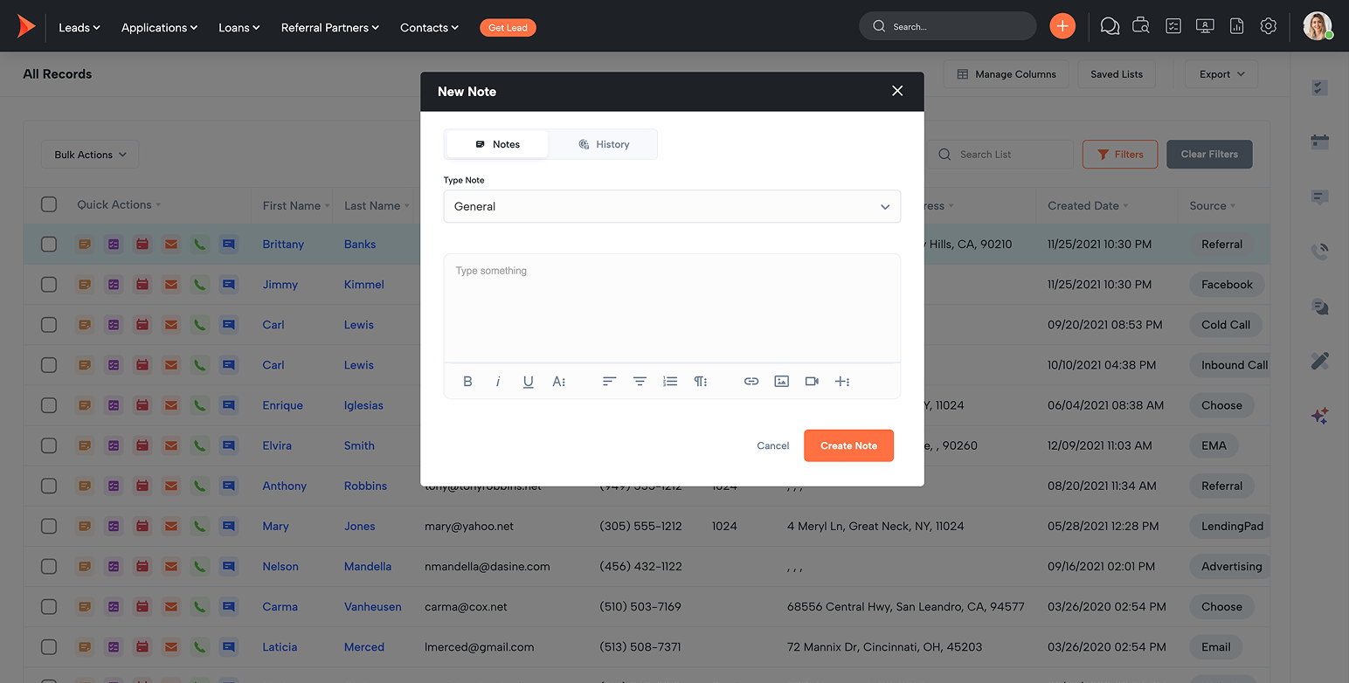Viewport: 1349px width, 683px height.
Task: Insert ordered list in note editor
Action: point(670,382)
